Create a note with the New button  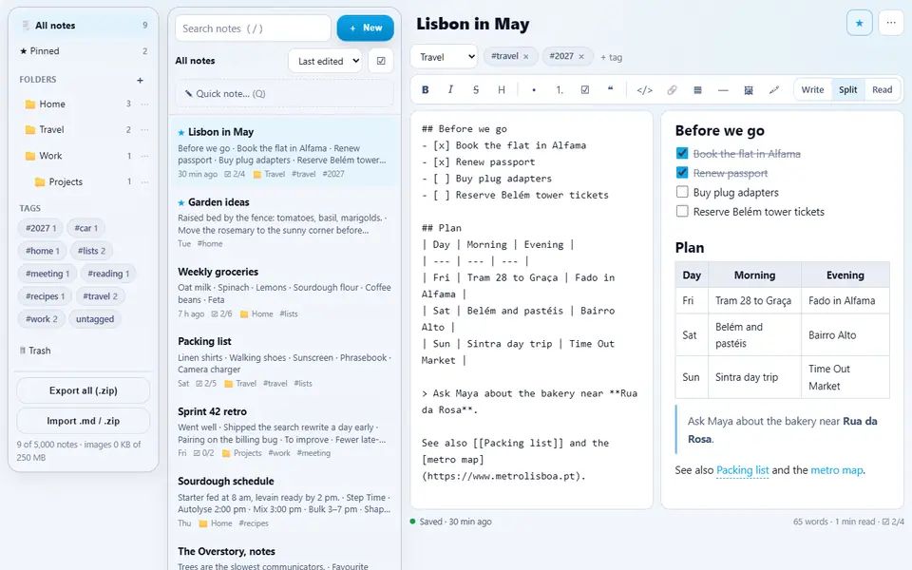tap(365, 28)
